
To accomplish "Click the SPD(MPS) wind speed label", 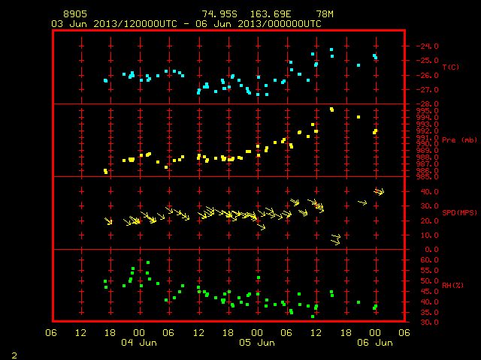I will pos(459,212).
